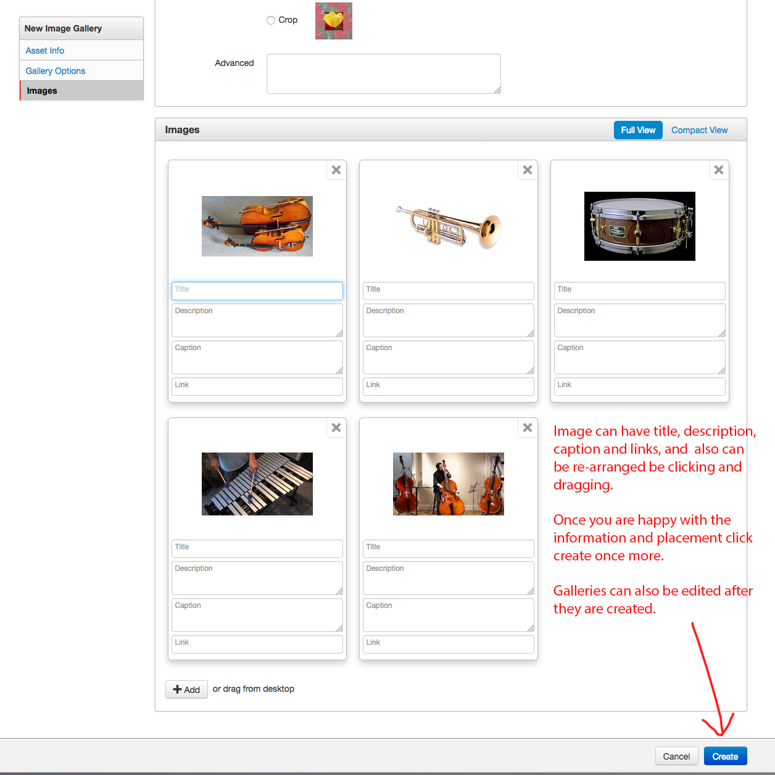Click the Advanced field label

[x=234, y=63]
